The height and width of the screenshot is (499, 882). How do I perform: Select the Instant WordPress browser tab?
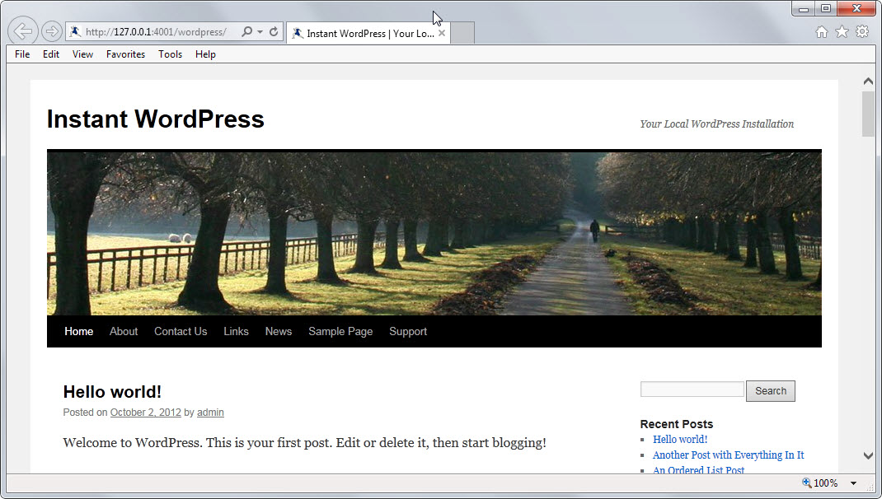tap(368, 33)
